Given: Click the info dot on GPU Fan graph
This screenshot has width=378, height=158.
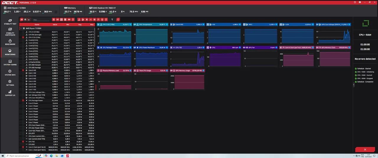Looking at the screenshot, I should click(x=276, y=47).
